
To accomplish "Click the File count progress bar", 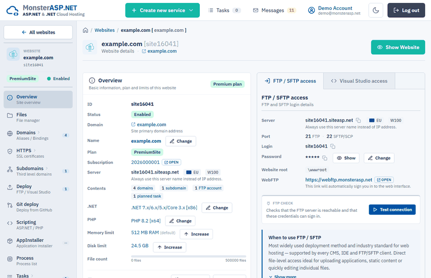I will click(x=189, y=256).
